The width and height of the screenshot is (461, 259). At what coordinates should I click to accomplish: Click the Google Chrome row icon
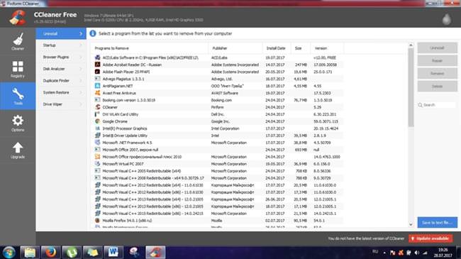[97, 121]
